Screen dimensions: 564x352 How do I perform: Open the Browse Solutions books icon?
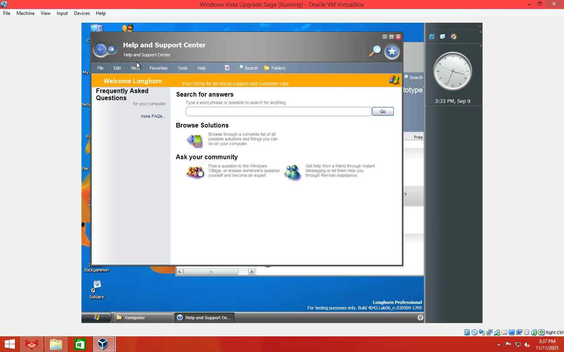pyautogui.click(x=195, y=140)
